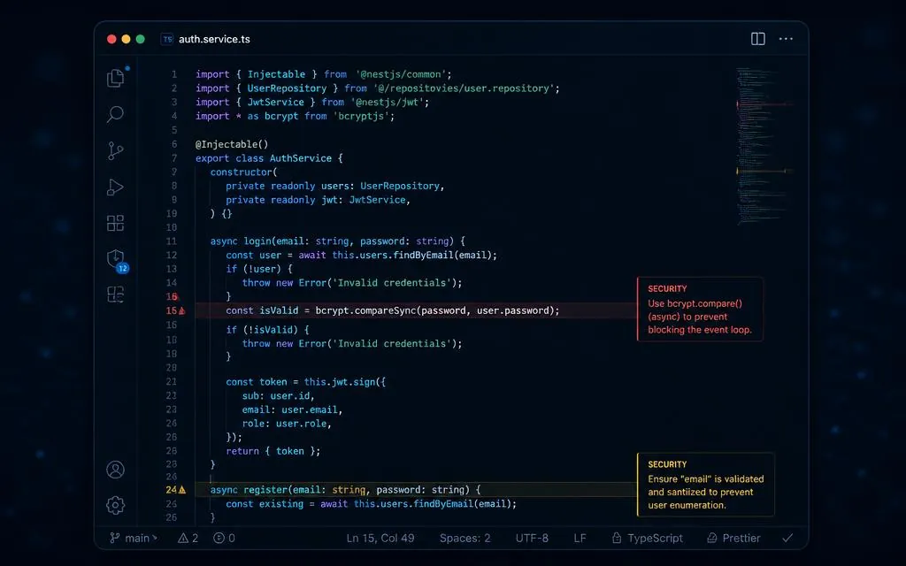Viewport: 906px width, 566px height.
Task: Click the checkmark icon in status bar
Action: coord(787,539)
